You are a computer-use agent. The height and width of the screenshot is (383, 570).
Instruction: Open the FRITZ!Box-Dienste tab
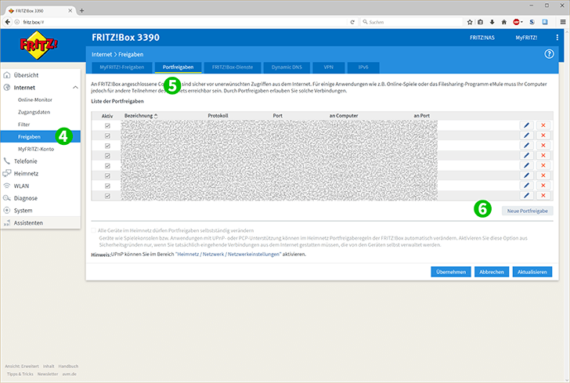[233, 67]
